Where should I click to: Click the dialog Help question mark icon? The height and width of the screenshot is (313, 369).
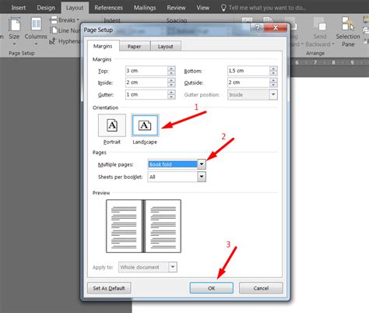257,27
